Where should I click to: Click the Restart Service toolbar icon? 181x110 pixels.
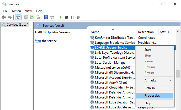78,17
